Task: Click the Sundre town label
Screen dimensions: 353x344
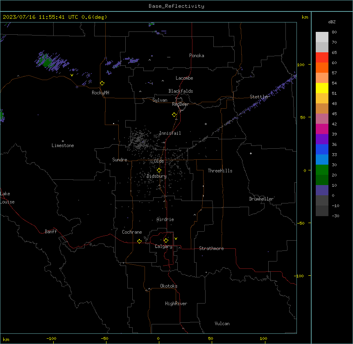Action: click(x=120, y=160)
